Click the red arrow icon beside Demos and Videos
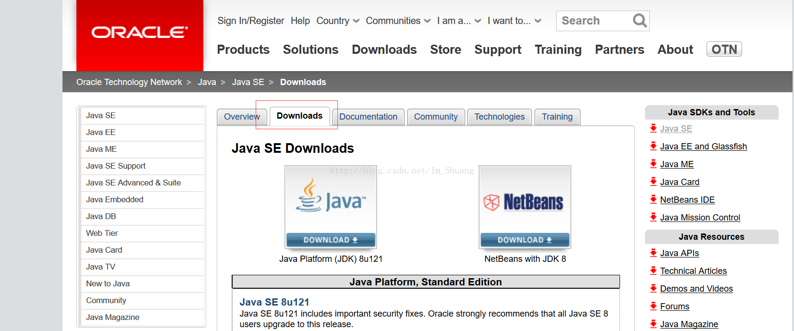 (x=653, y=288)
